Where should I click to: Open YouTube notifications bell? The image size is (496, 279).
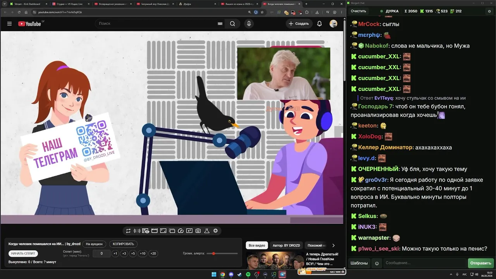[319, 24]
